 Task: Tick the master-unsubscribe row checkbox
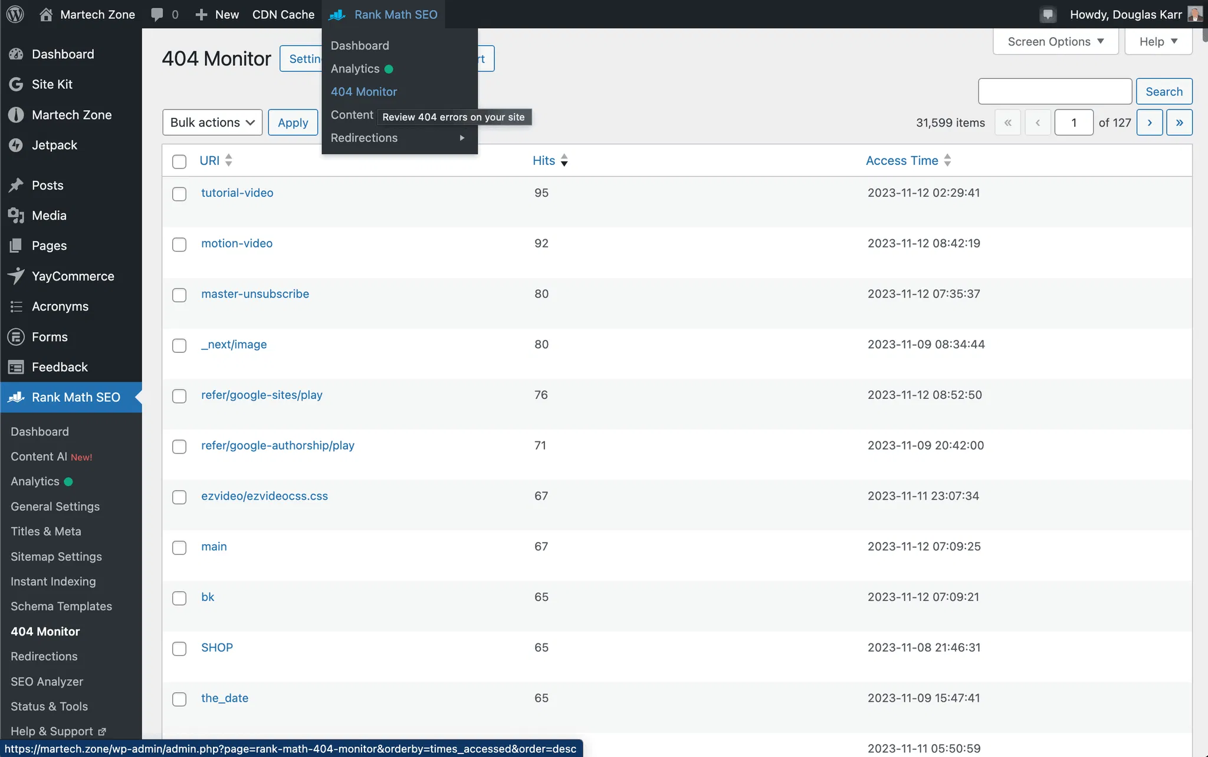pyautogui.click(x=179, y=295)
